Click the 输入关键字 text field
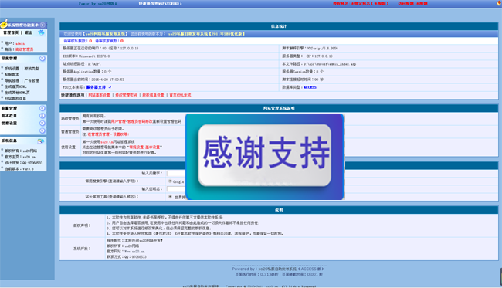Viewport: 502px width, 288px height. [176, 174]
